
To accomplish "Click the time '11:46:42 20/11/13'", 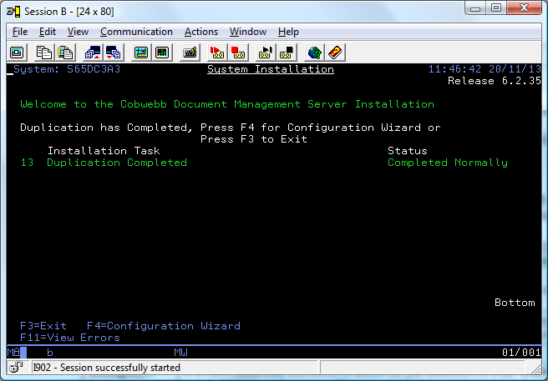I will coord(485,69).
